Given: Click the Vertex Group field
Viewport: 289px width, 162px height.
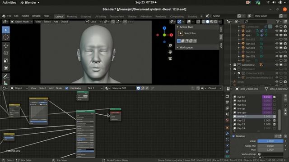Looking at the screenshot, I should click(x=270, y=154).
